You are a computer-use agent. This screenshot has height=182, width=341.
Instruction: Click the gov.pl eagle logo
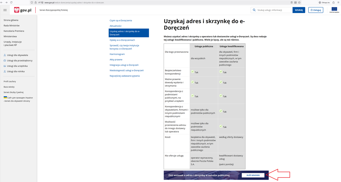coord(17,10)
